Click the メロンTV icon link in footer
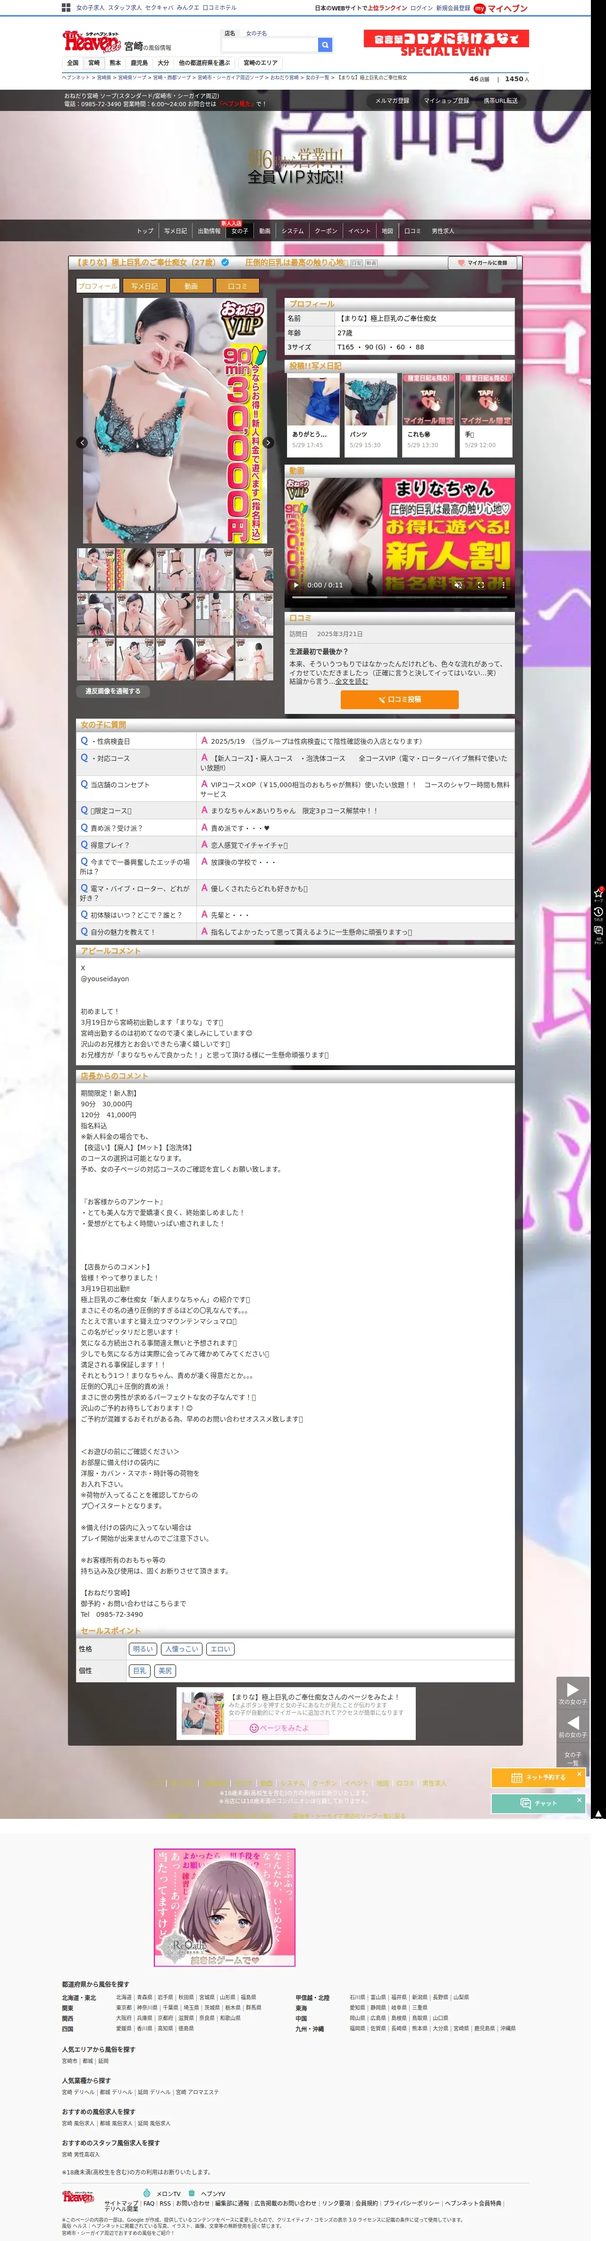Image resolution: width=606 pixels, height=2241 pixels. point(162,2193)
